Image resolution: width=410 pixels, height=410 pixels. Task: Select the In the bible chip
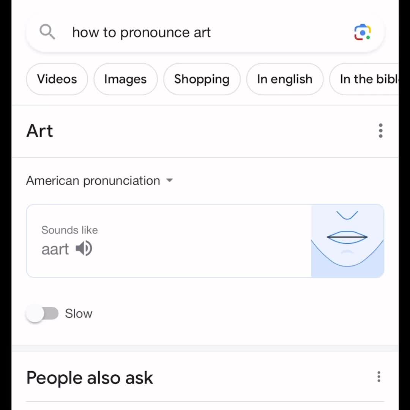(364, 79)
